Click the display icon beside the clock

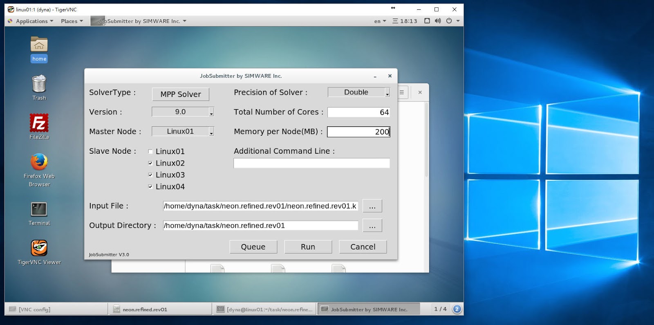(x=427, y=21)
